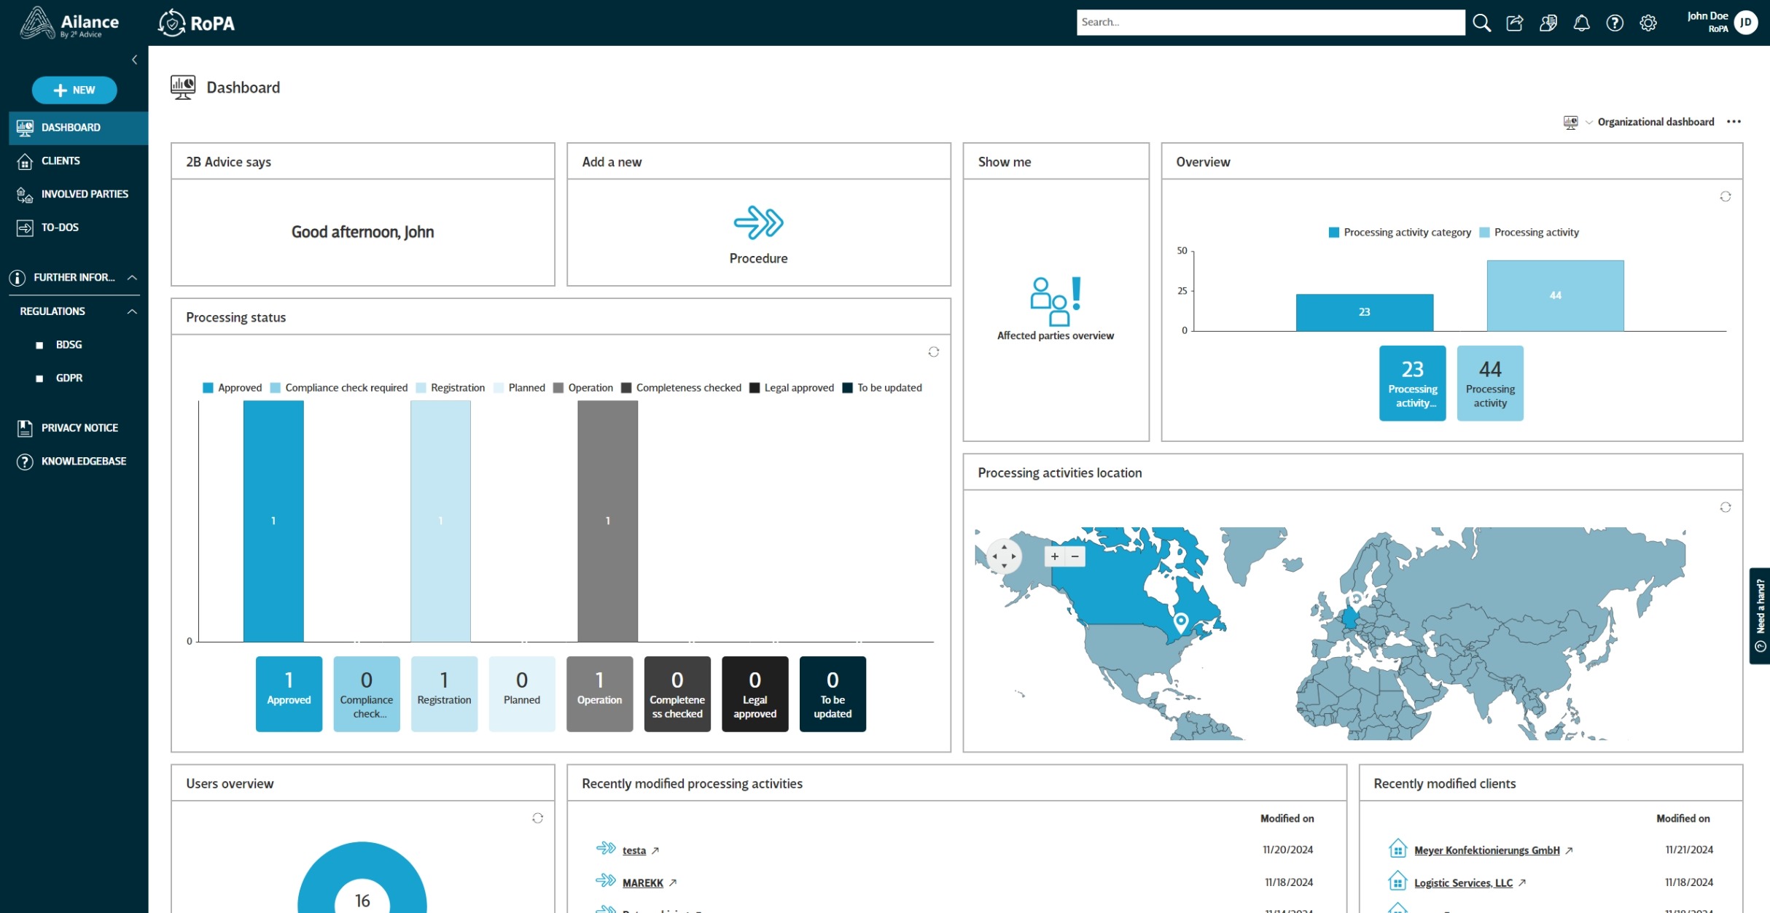The width and height of the screenshot is (1770, 913).
Task: Go to To-Dos in sidebar
Action: 60,228
